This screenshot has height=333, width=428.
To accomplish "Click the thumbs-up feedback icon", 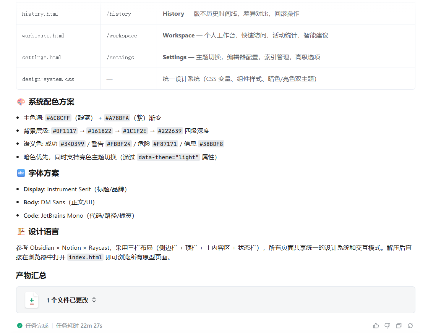I will (x=376, y=326).
